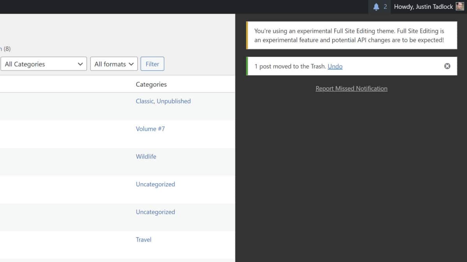Click the Uncategorized link just below Wildlife
This screenshot has width=467, height=262.
tap(155, 184)
